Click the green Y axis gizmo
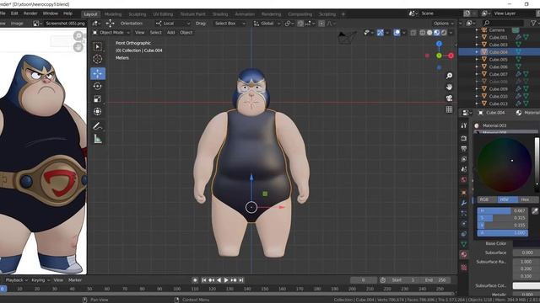The image size is (540, 303). [439, 56]
